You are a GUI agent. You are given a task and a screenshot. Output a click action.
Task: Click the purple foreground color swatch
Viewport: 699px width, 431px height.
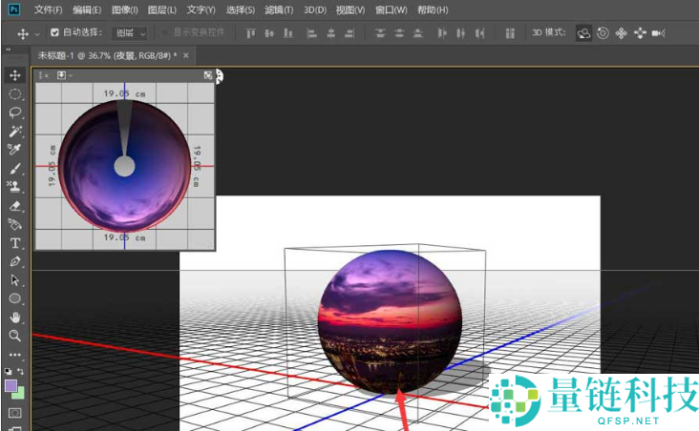pos(11,385)
